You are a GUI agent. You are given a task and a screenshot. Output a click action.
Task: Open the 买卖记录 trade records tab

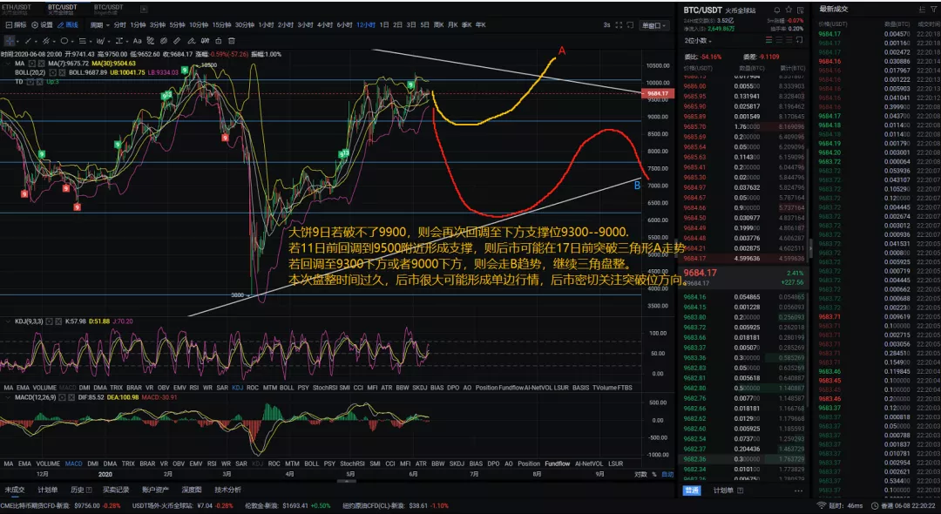pos(116,490)
